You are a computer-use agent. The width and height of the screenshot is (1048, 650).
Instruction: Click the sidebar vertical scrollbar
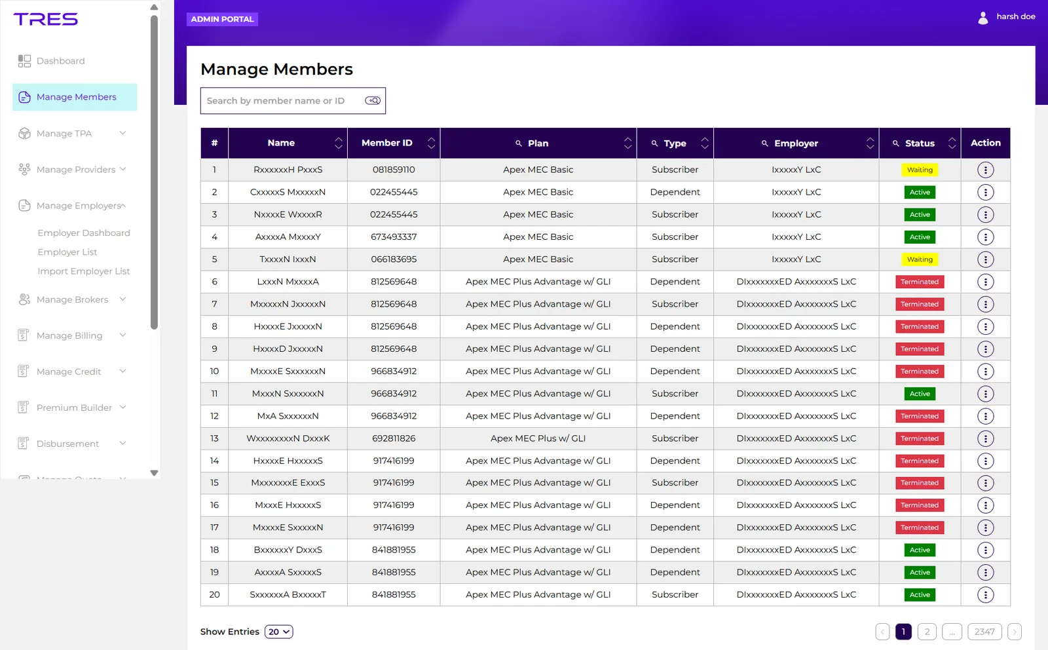(154, 172)
